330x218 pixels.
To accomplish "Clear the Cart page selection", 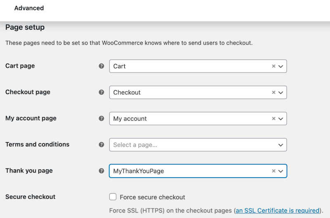I will coord(273,66).
